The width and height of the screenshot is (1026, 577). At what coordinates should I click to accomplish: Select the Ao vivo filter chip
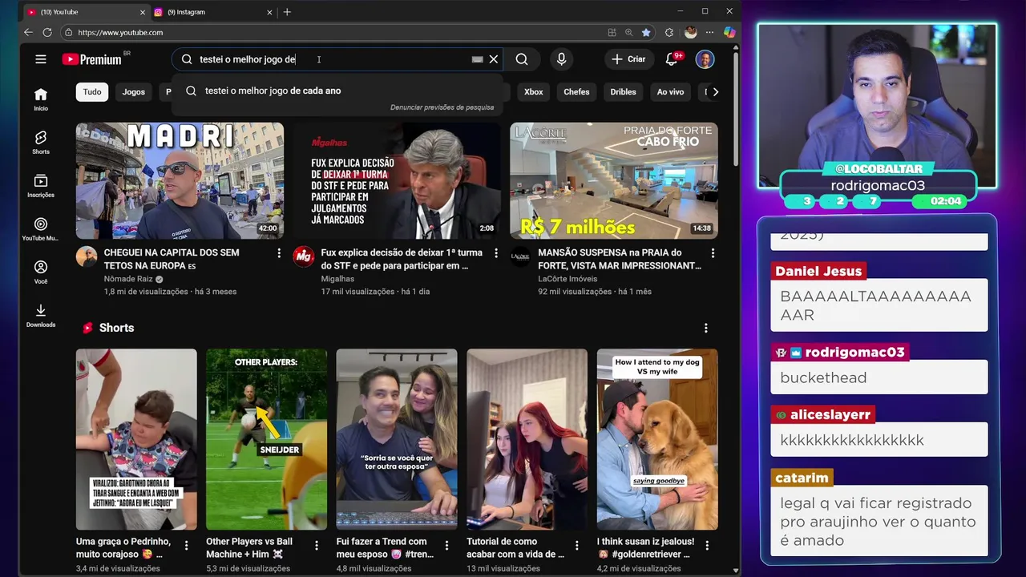pos(671,92)
